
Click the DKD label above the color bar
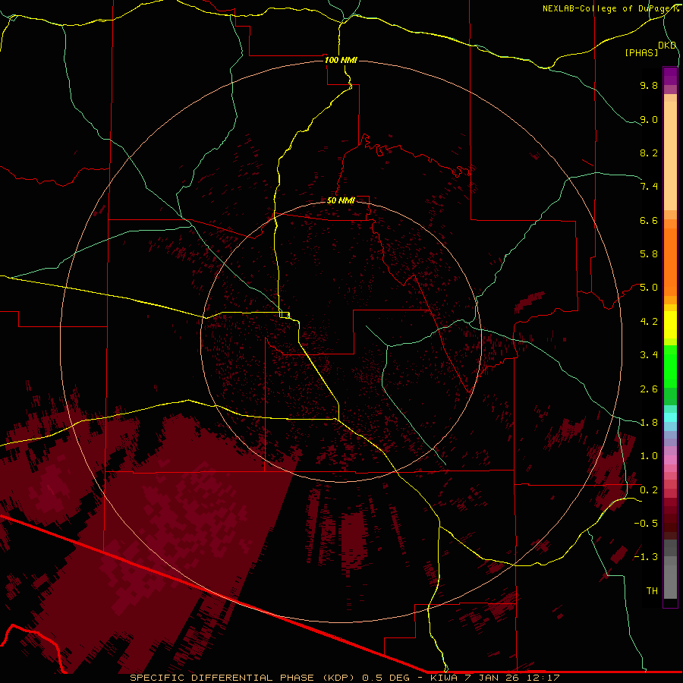667,45
